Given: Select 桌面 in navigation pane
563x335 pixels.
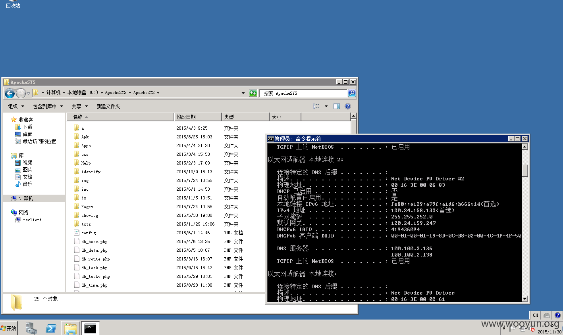Looking at the screenshot, I should 27,134.
